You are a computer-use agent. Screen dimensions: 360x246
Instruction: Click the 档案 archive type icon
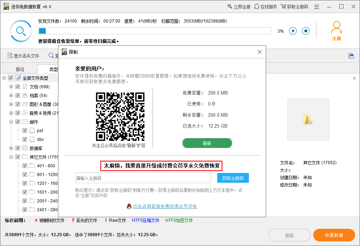click(x=25, y=96)
